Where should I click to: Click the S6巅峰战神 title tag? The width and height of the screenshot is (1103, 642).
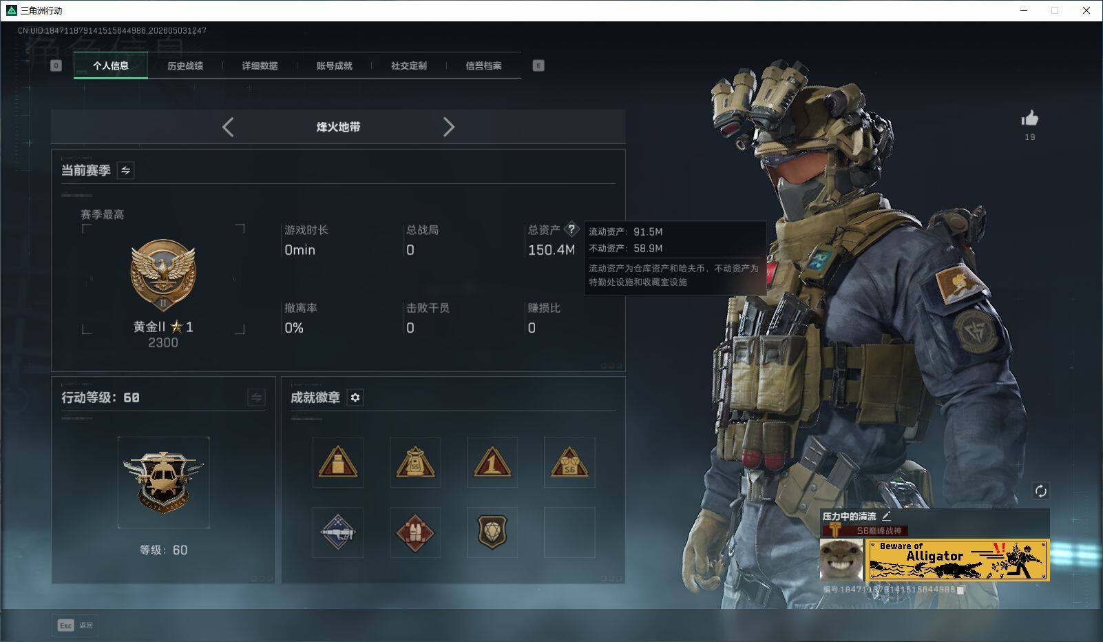tap(865, 530)
